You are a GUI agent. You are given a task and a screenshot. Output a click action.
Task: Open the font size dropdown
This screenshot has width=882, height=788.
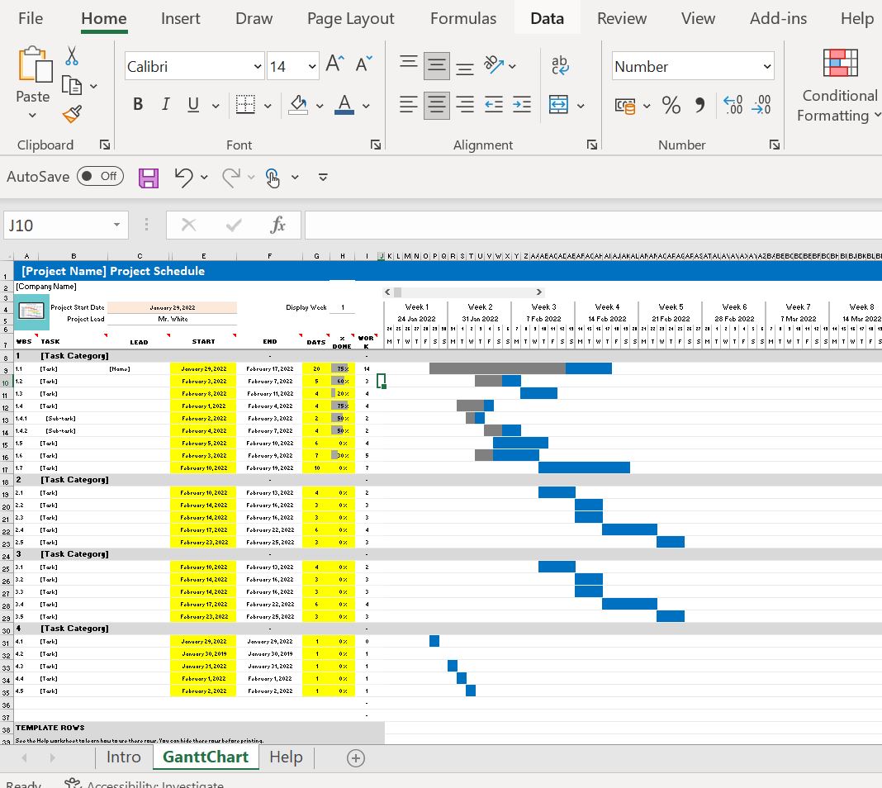(312, 66)
